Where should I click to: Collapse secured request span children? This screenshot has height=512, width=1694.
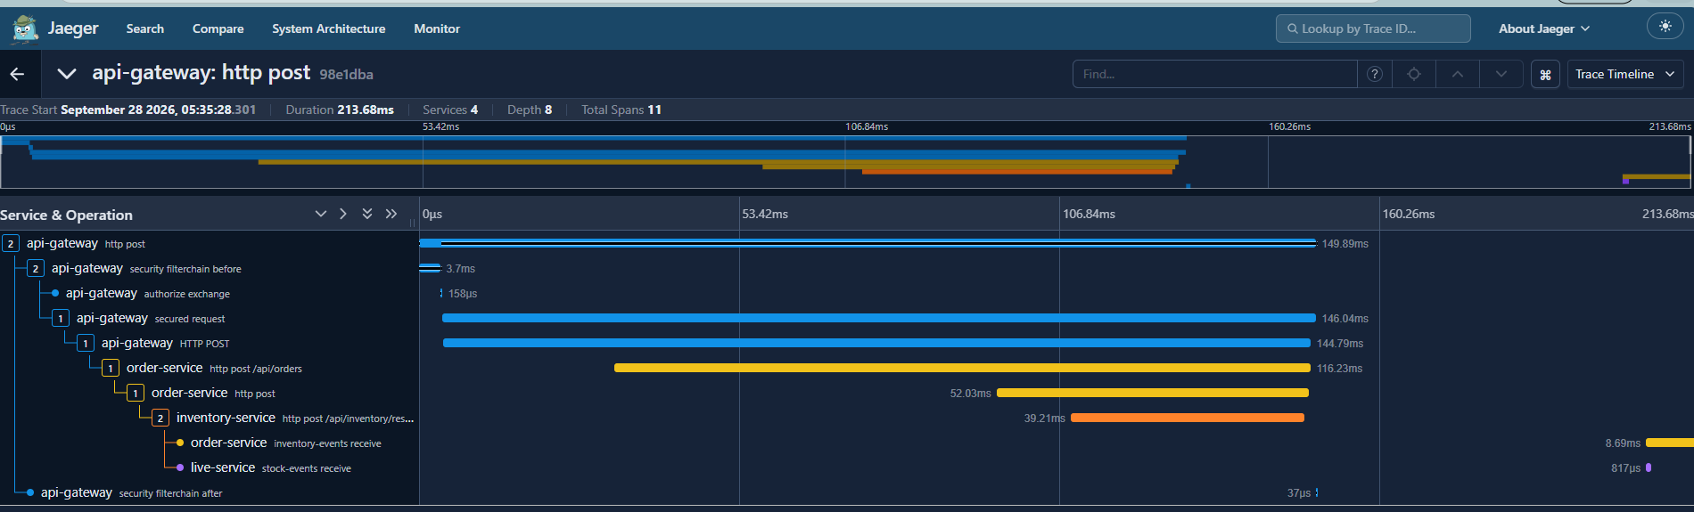tap(61, 318)
